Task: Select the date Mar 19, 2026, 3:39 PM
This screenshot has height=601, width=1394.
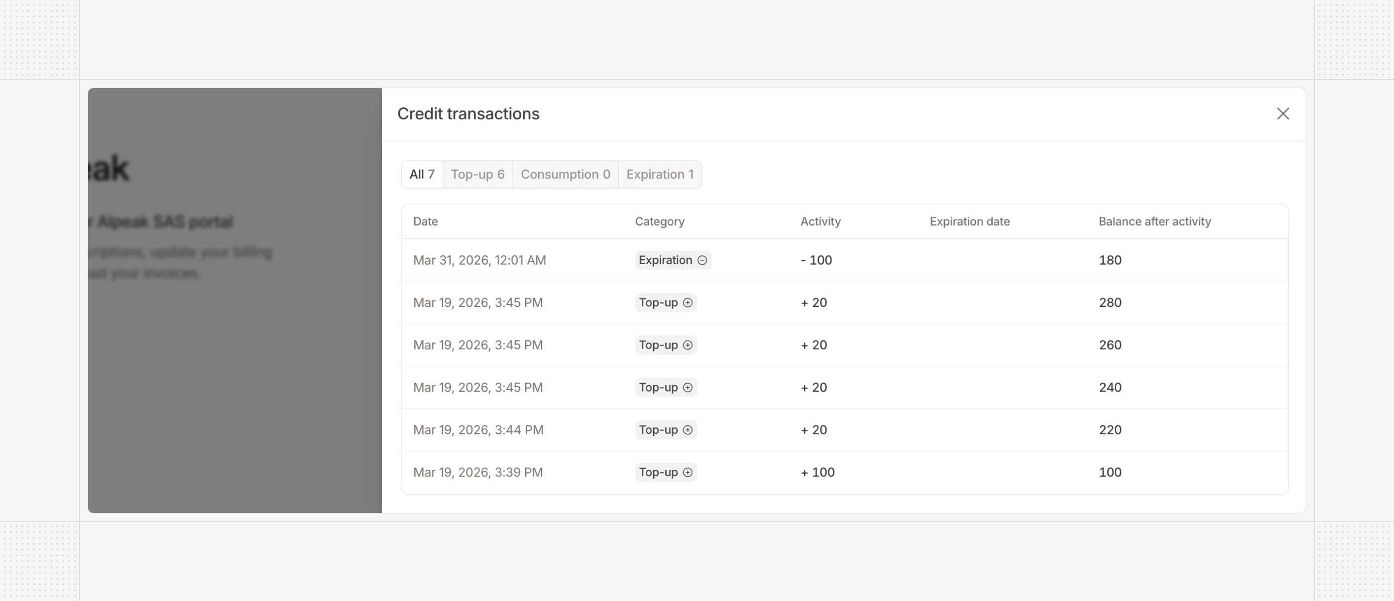Action: pyautogui.click(x=478, y=472)
